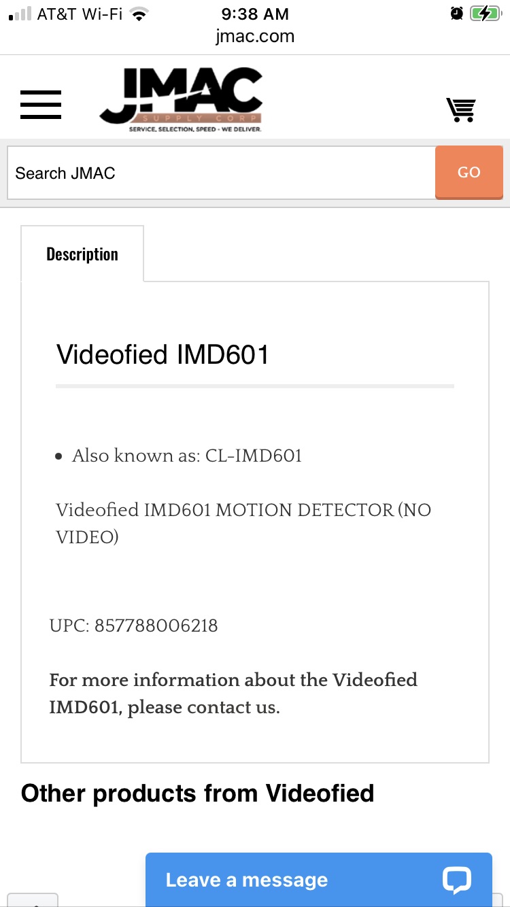Tap the cellular signal bars
510x907 pixels.
[20, 14]
